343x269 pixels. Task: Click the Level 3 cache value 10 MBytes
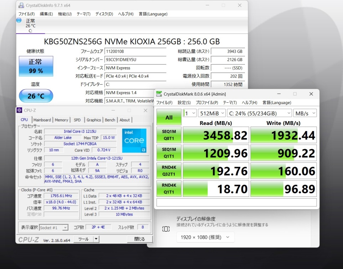pos(124,214)
